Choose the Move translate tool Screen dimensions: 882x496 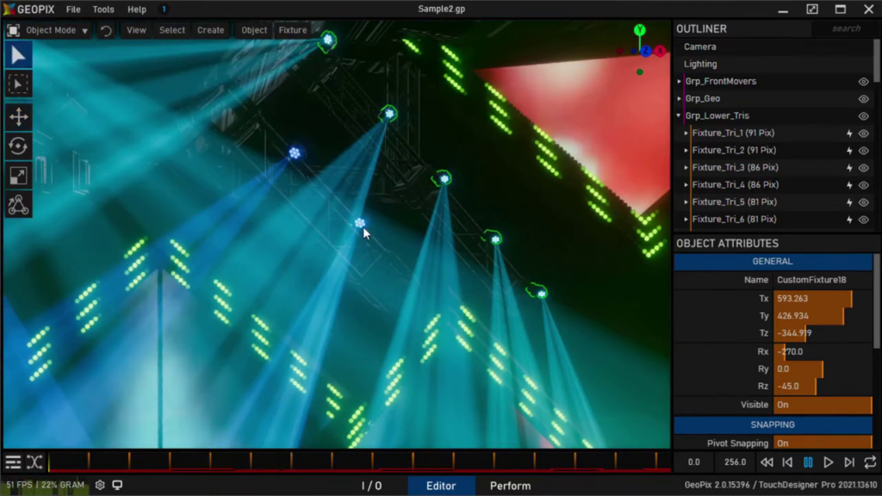pyautogui.click(x=18, y=117)
